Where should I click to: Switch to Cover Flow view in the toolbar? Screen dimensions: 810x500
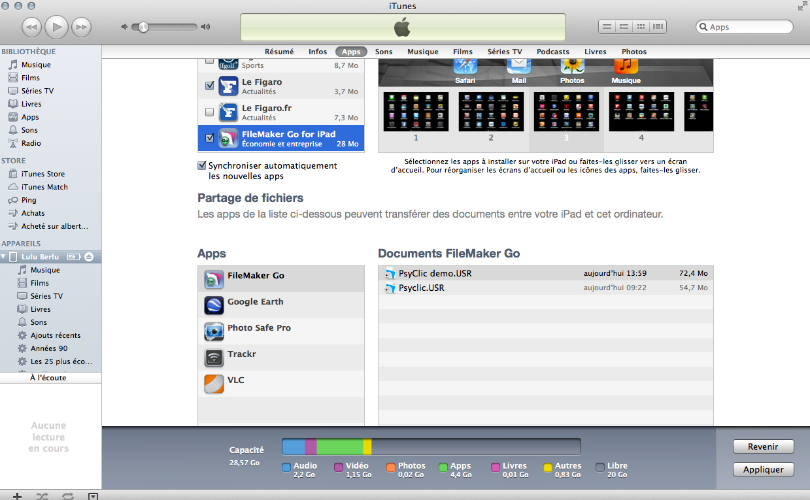pos(658,27)
